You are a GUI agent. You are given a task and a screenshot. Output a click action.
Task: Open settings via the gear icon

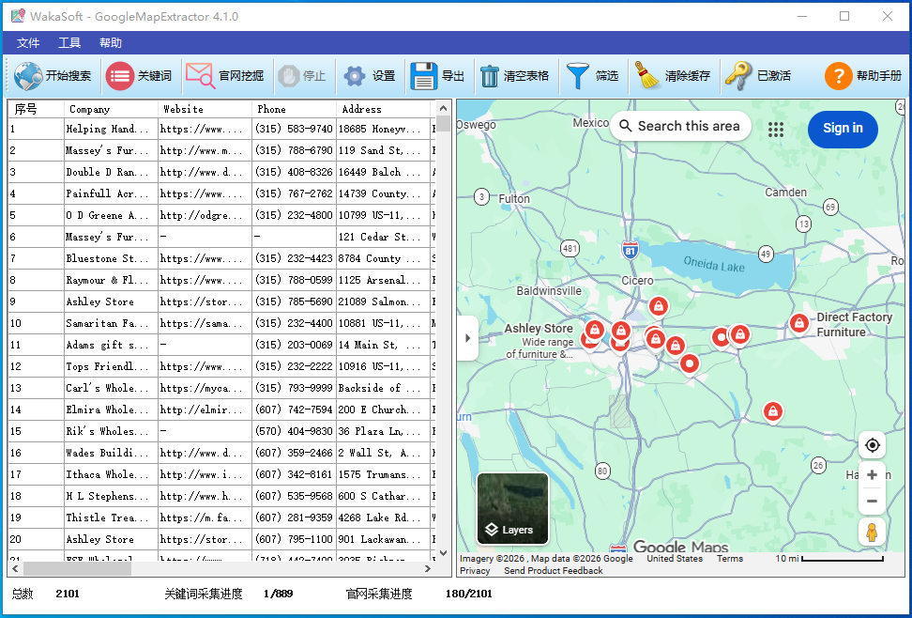(354, 76)
